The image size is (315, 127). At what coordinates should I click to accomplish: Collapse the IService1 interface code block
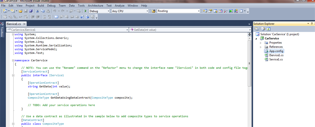(13, 75)
